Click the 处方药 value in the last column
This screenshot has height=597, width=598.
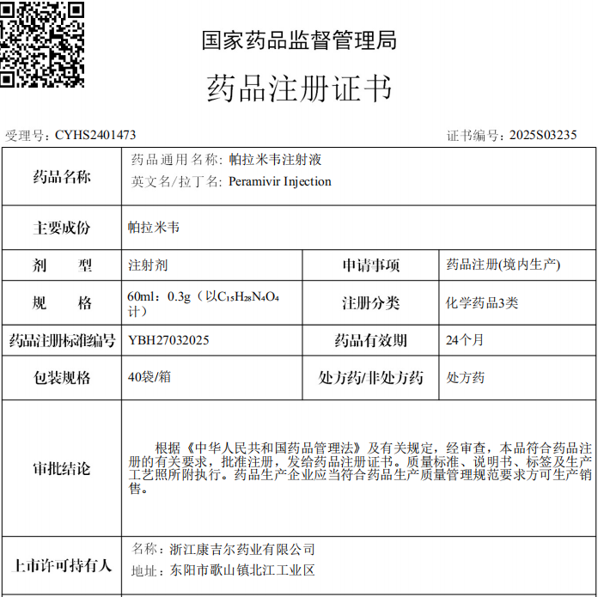[x=466, y=377]
